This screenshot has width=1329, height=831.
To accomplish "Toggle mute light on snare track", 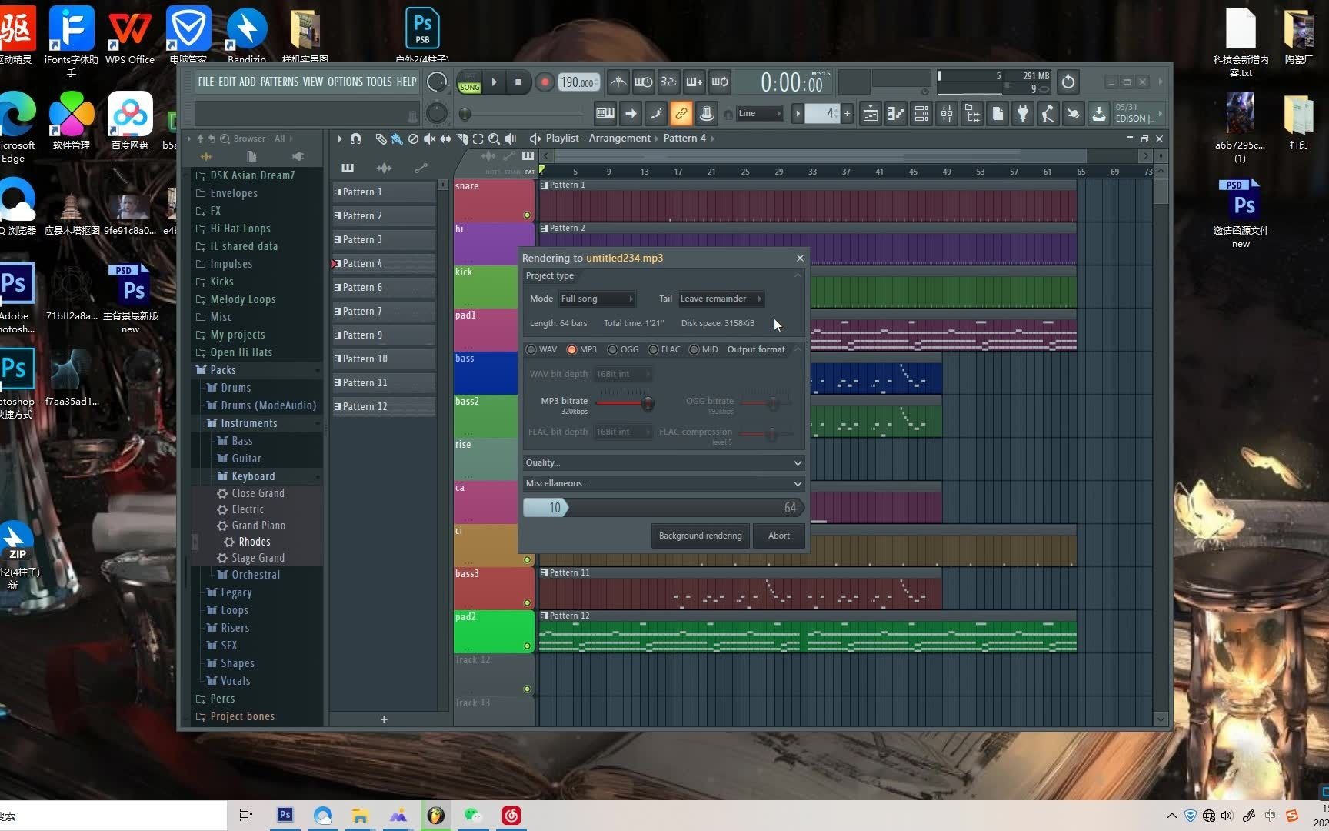I will coord(527,215).
